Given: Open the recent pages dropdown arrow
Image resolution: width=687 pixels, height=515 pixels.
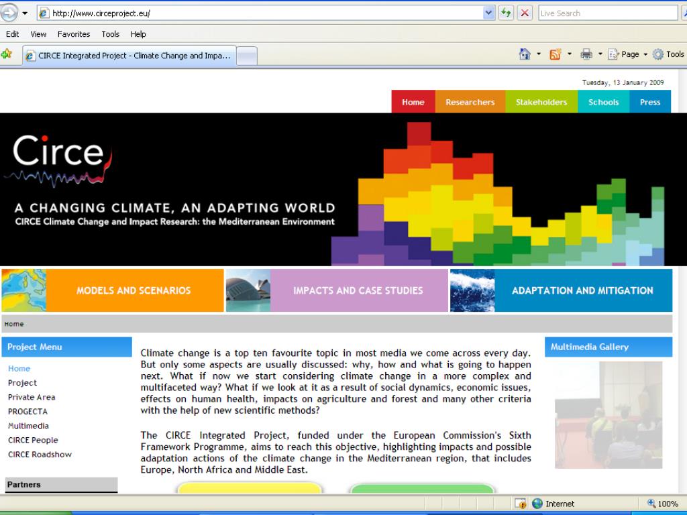Looking at the screenshot, I should [25, 13].
